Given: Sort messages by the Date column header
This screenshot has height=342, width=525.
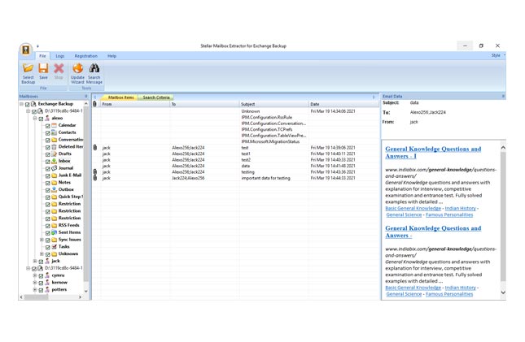Looking at the screenshot, I should click(x=343, y=104).
